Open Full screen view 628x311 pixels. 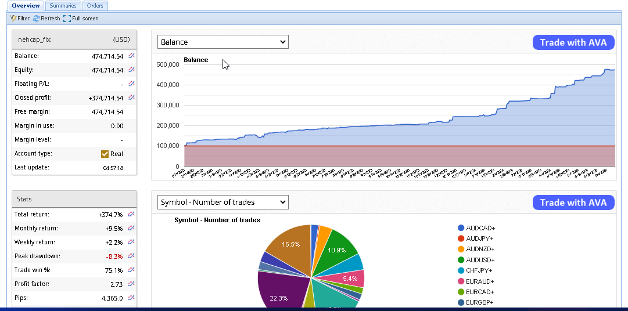(x=81, y=19)
